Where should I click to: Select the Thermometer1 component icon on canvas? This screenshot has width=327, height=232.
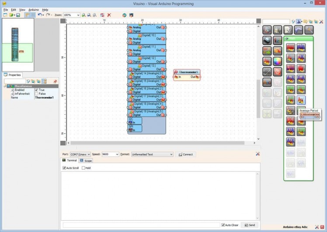(x=176, y=72)
